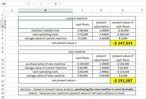
Task: Click 'cash flows' header in row 3
Action: pyautogui.click(x=82, y=24)
